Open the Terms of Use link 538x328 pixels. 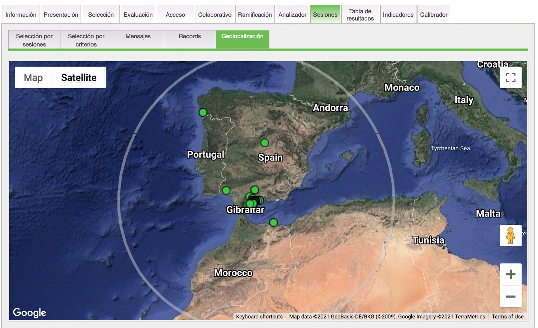click(x=507, y=316)
